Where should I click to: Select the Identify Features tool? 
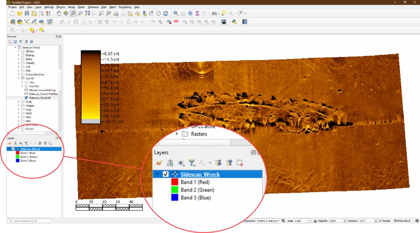point(175,13)
